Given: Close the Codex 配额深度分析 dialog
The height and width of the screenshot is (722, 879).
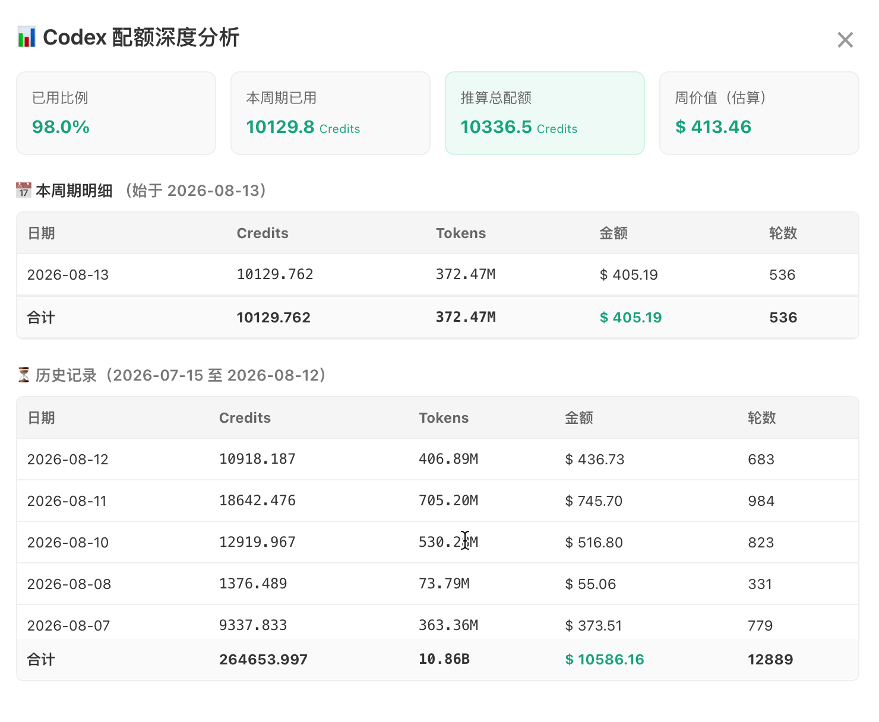Looking at the screenshot, I should [845, 40].
